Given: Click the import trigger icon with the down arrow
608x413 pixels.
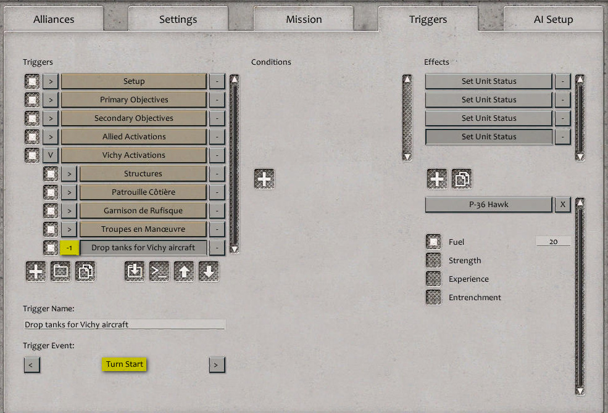Looking at the screenshot, I should (134, 271).
